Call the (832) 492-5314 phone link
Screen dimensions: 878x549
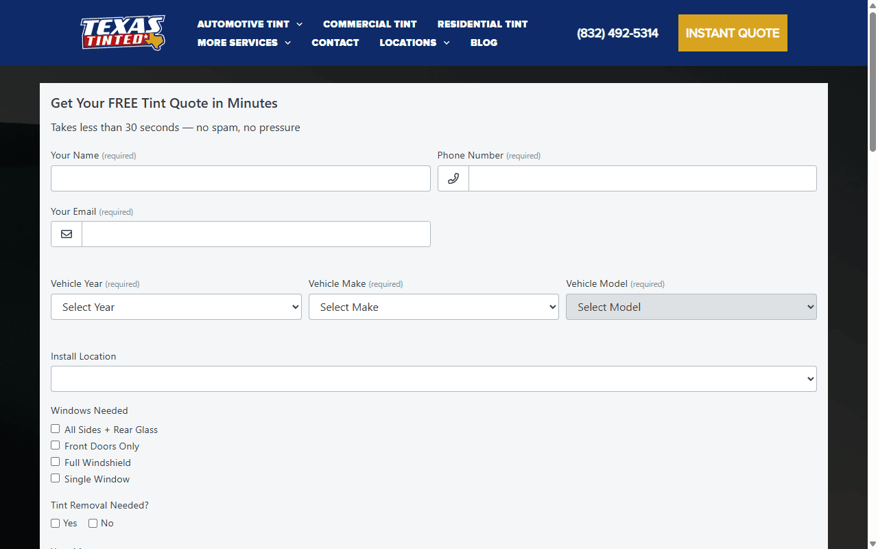617,33
